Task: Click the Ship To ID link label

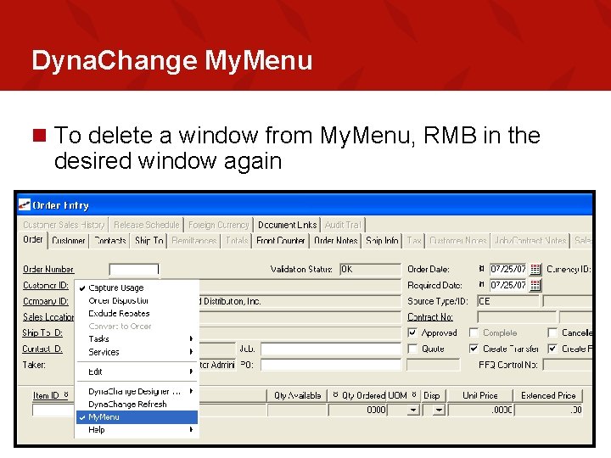Action: [x=42, y=332]
